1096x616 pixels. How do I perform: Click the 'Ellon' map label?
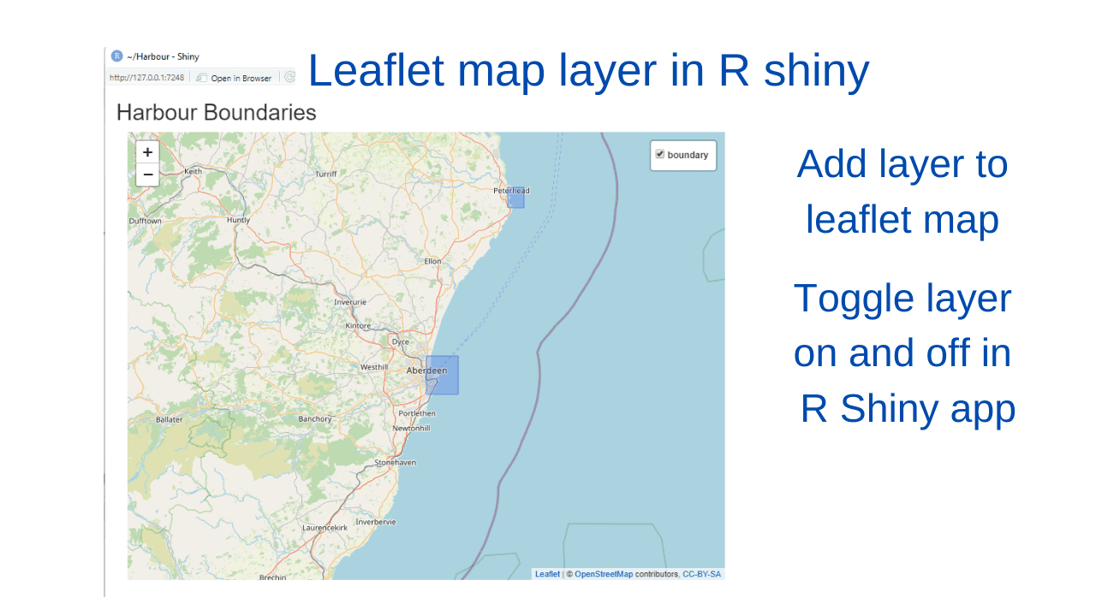tap(432, 261)
